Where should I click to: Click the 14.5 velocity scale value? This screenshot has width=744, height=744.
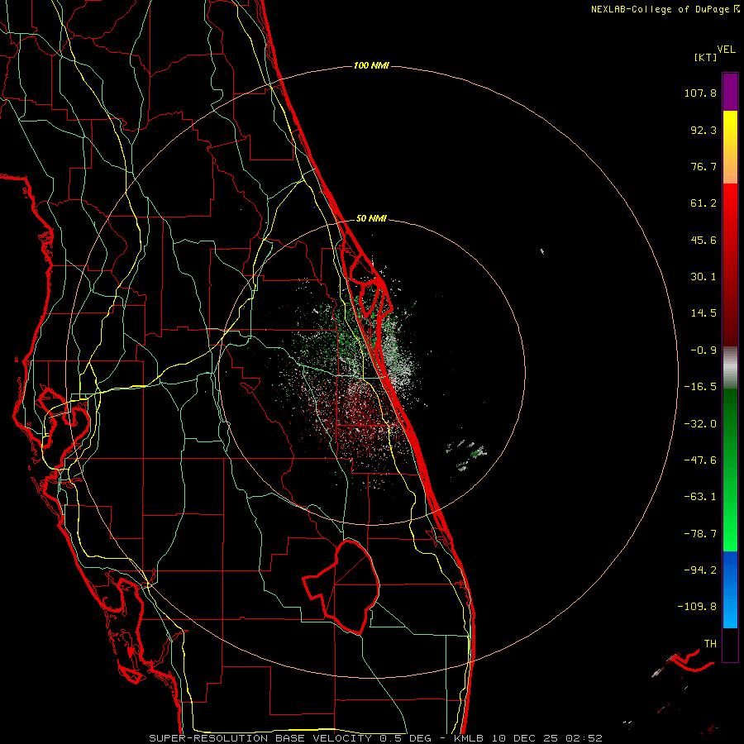tap(703, 313)
